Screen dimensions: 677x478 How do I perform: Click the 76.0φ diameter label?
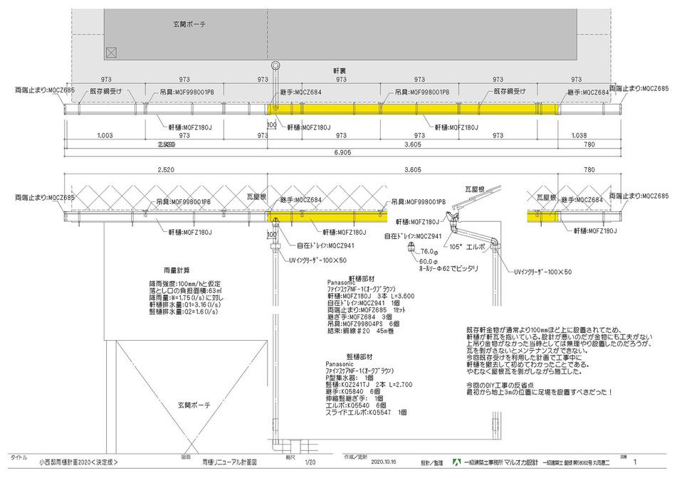click(x=429, y=251)
